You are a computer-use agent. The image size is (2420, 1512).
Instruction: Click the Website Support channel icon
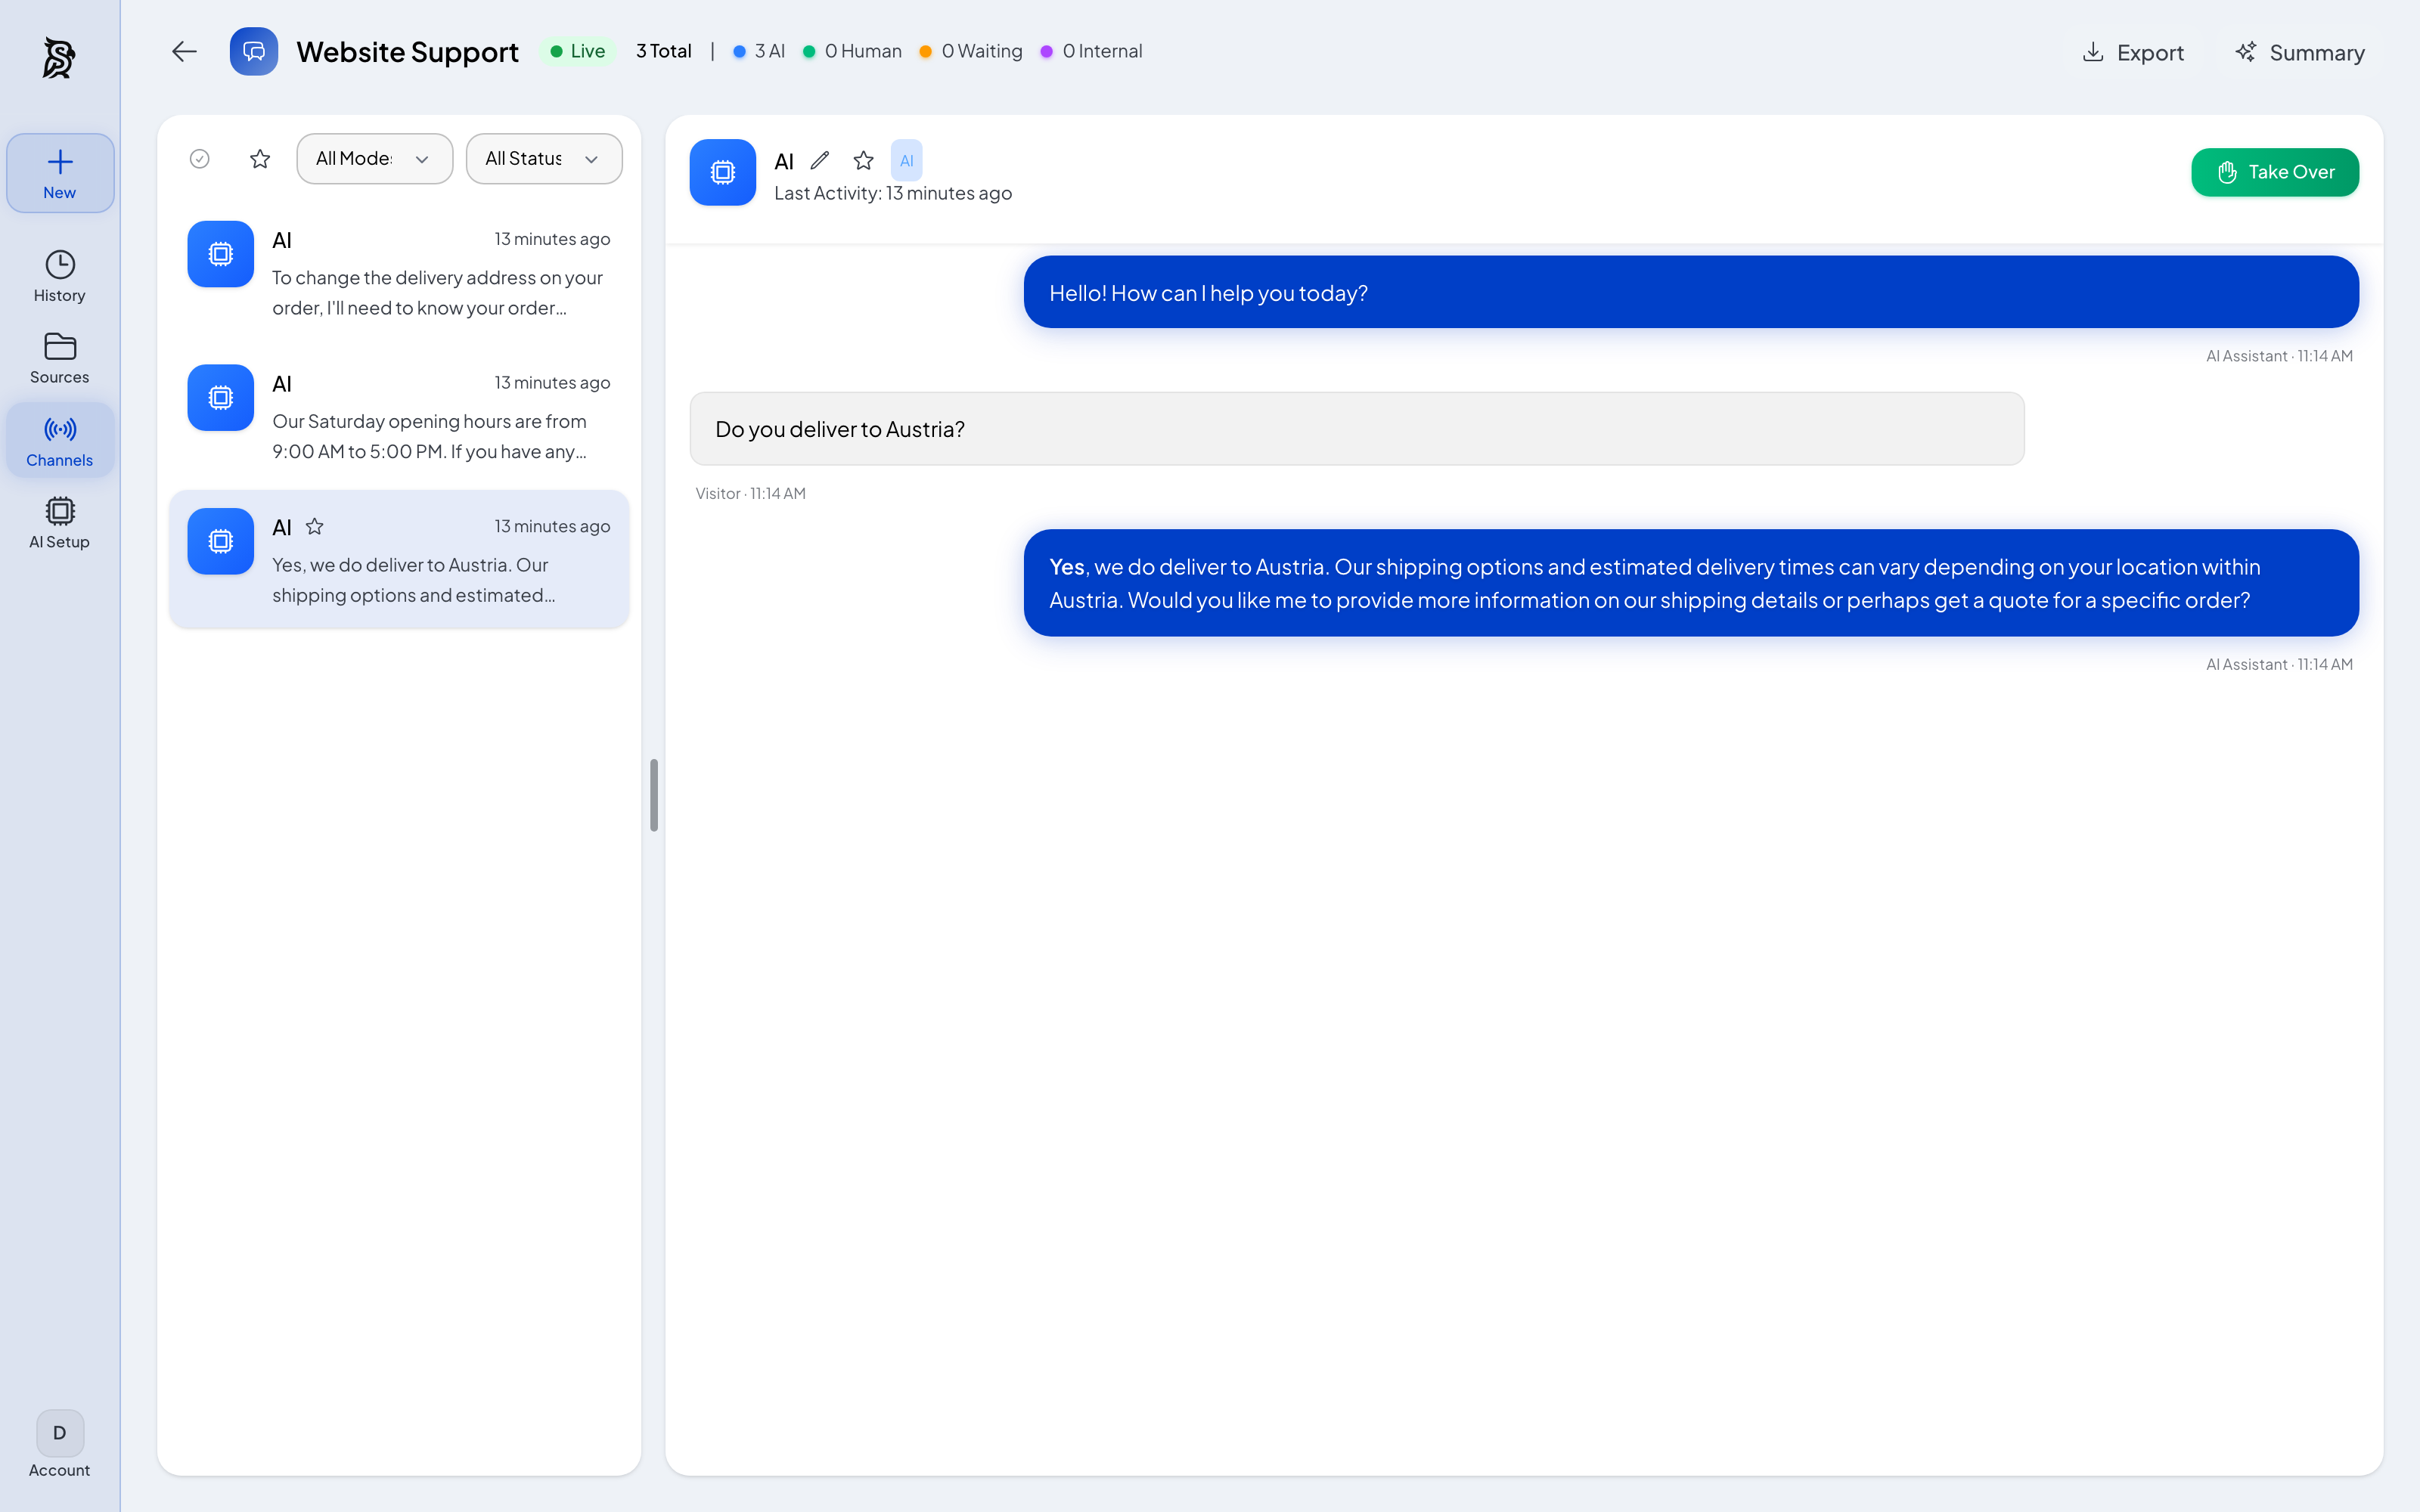(x=254, y=52)
